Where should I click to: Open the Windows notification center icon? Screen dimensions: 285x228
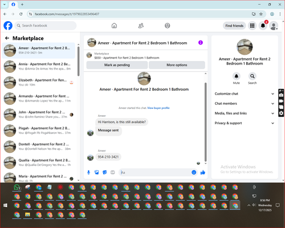click(x=278, y=205)
